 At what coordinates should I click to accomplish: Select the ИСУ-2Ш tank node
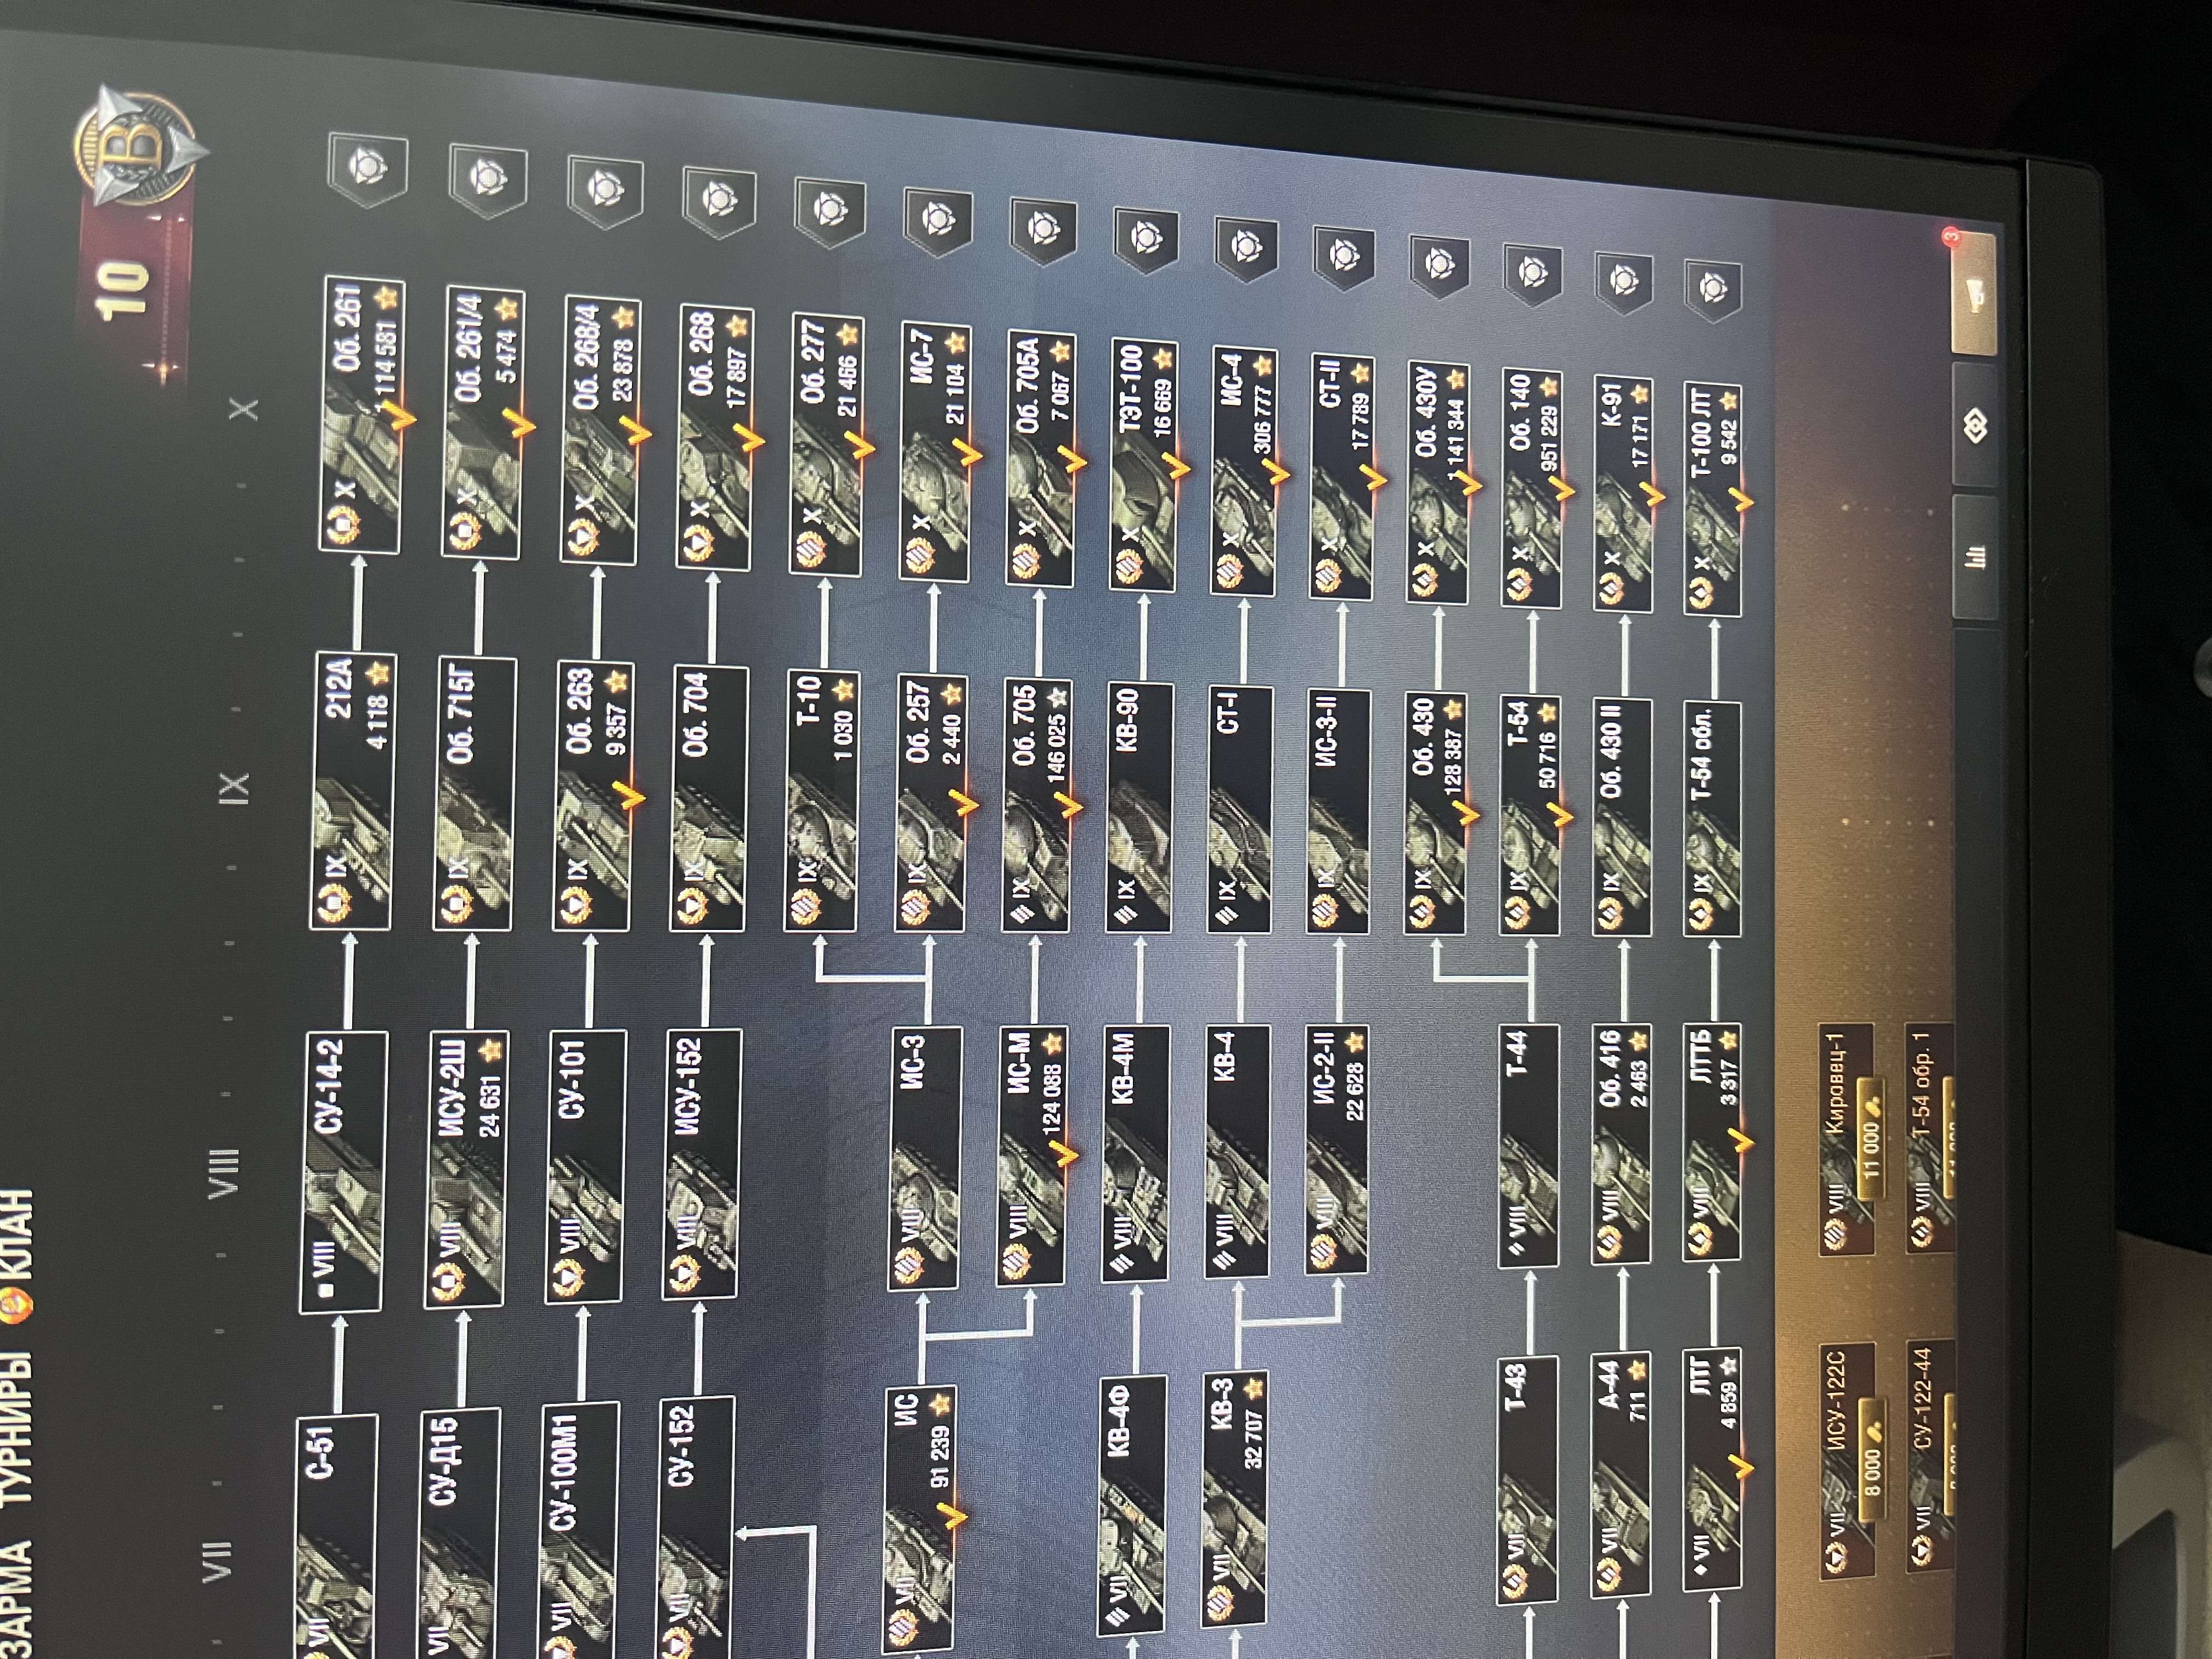(466, 1169)
